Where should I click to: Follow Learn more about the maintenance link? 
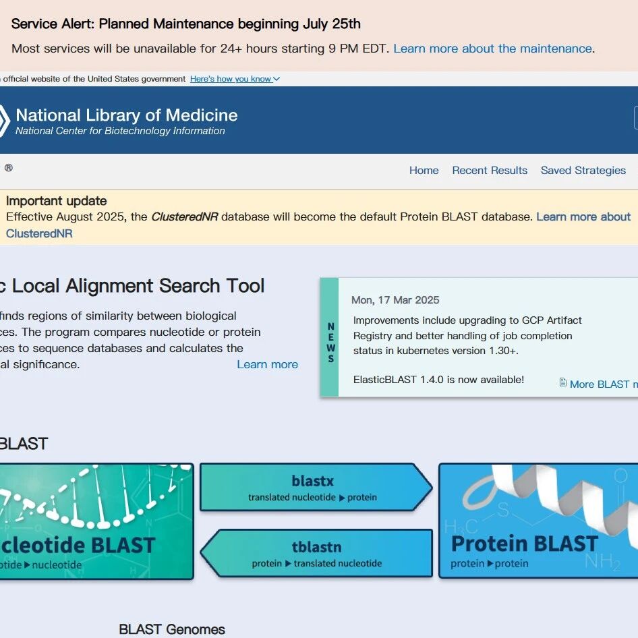492,49
